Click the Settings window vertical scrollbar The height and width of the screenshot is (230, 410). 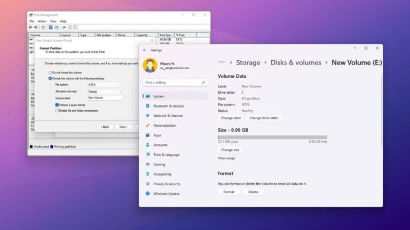click(x=382, y=110)
